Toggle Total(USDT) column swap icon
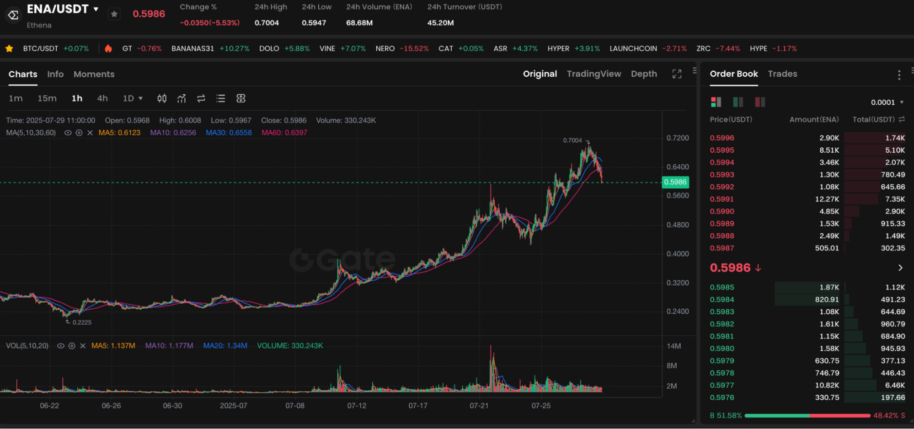The image size is (914, 429). click(x=902, y=119)
